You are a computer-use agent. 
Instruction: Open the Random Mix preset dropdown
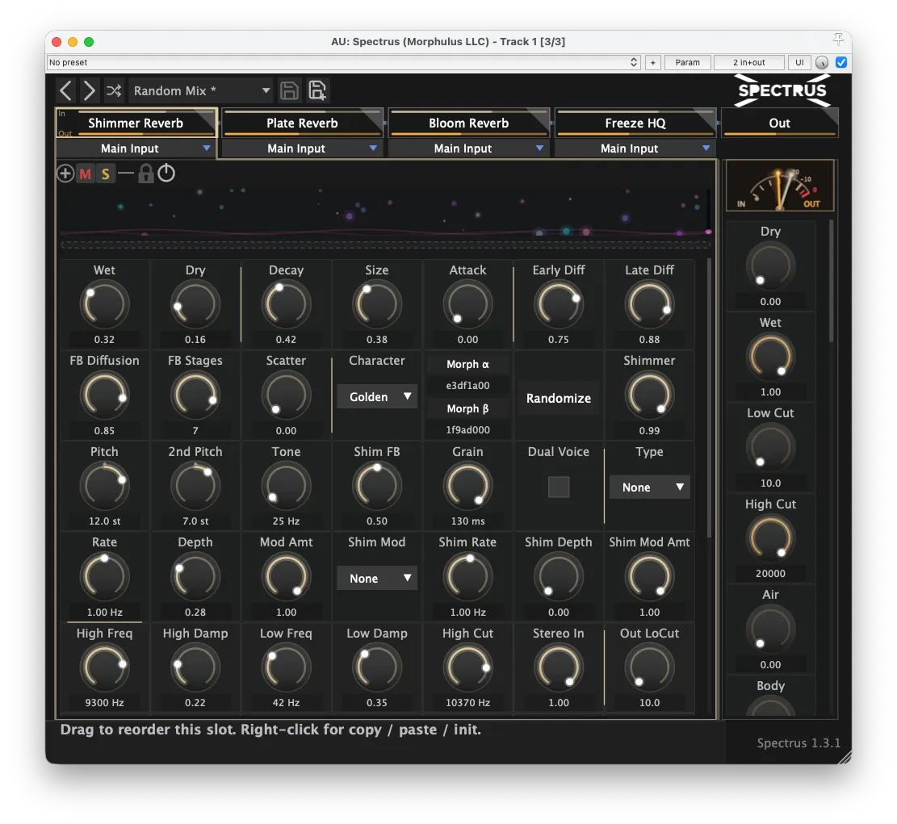[x=200, y=90]
